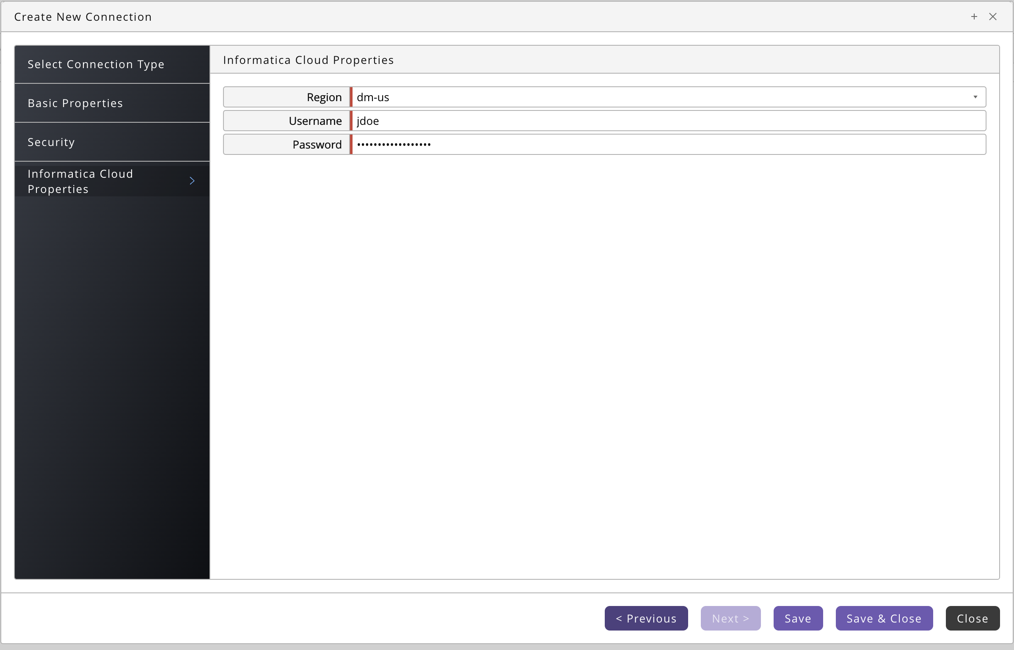The height and width of the screenshot is (650, 1014).
Task: Focus the Password input field
Action: tap(669, 144)
